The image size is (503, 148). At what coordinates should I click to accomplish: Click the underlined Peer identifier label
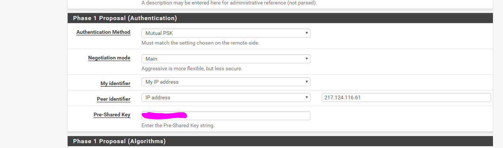pos(114,99)
